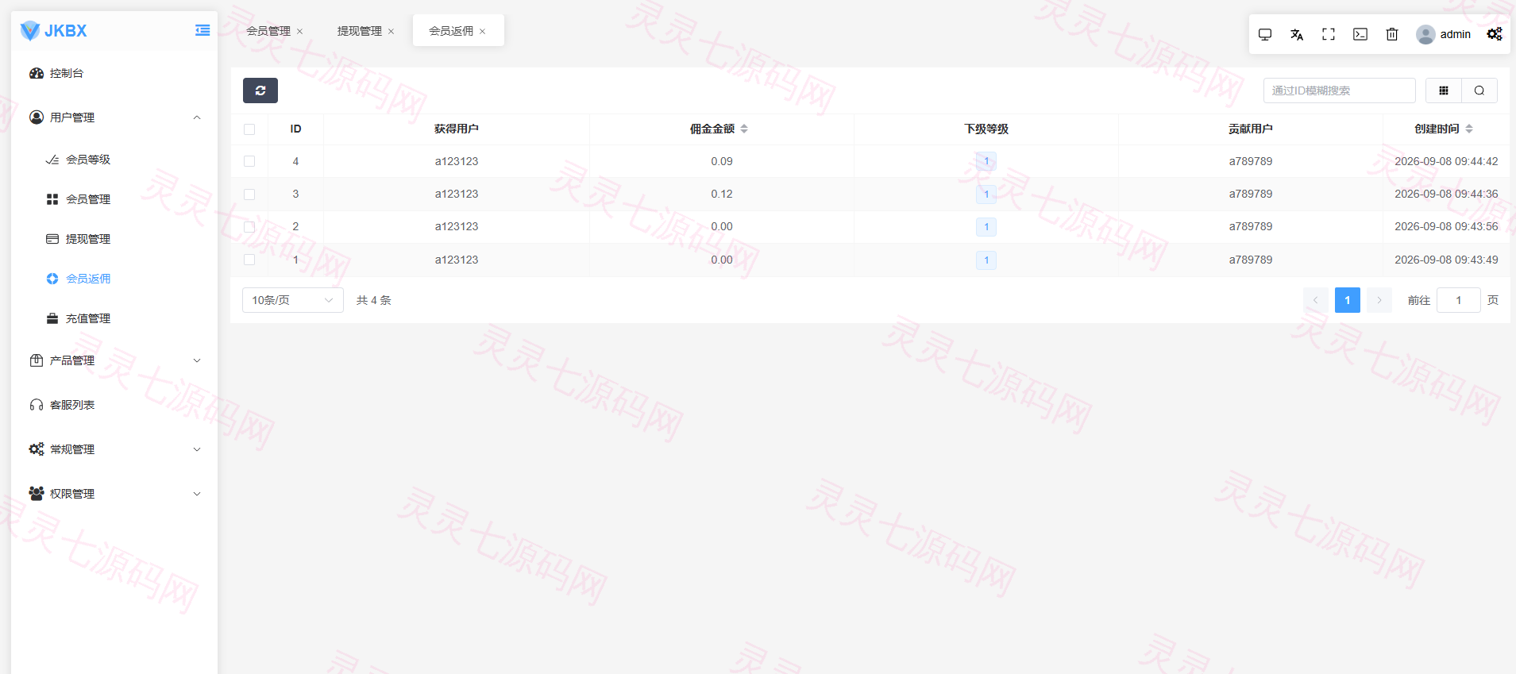Open layout settings gear icon
1516x674 pixels.
tap(1495, 34)
